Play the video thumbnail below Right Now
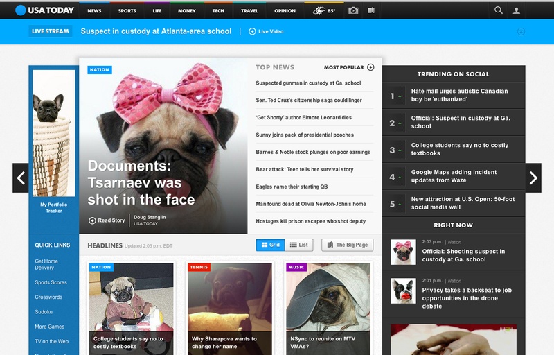 pyautogui.click(x=454, y=340)
